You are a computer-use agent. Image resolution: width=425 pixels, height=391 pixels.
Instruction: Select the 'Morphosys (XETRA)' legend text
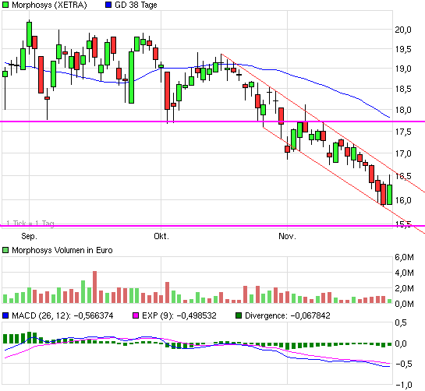(49, 5)
